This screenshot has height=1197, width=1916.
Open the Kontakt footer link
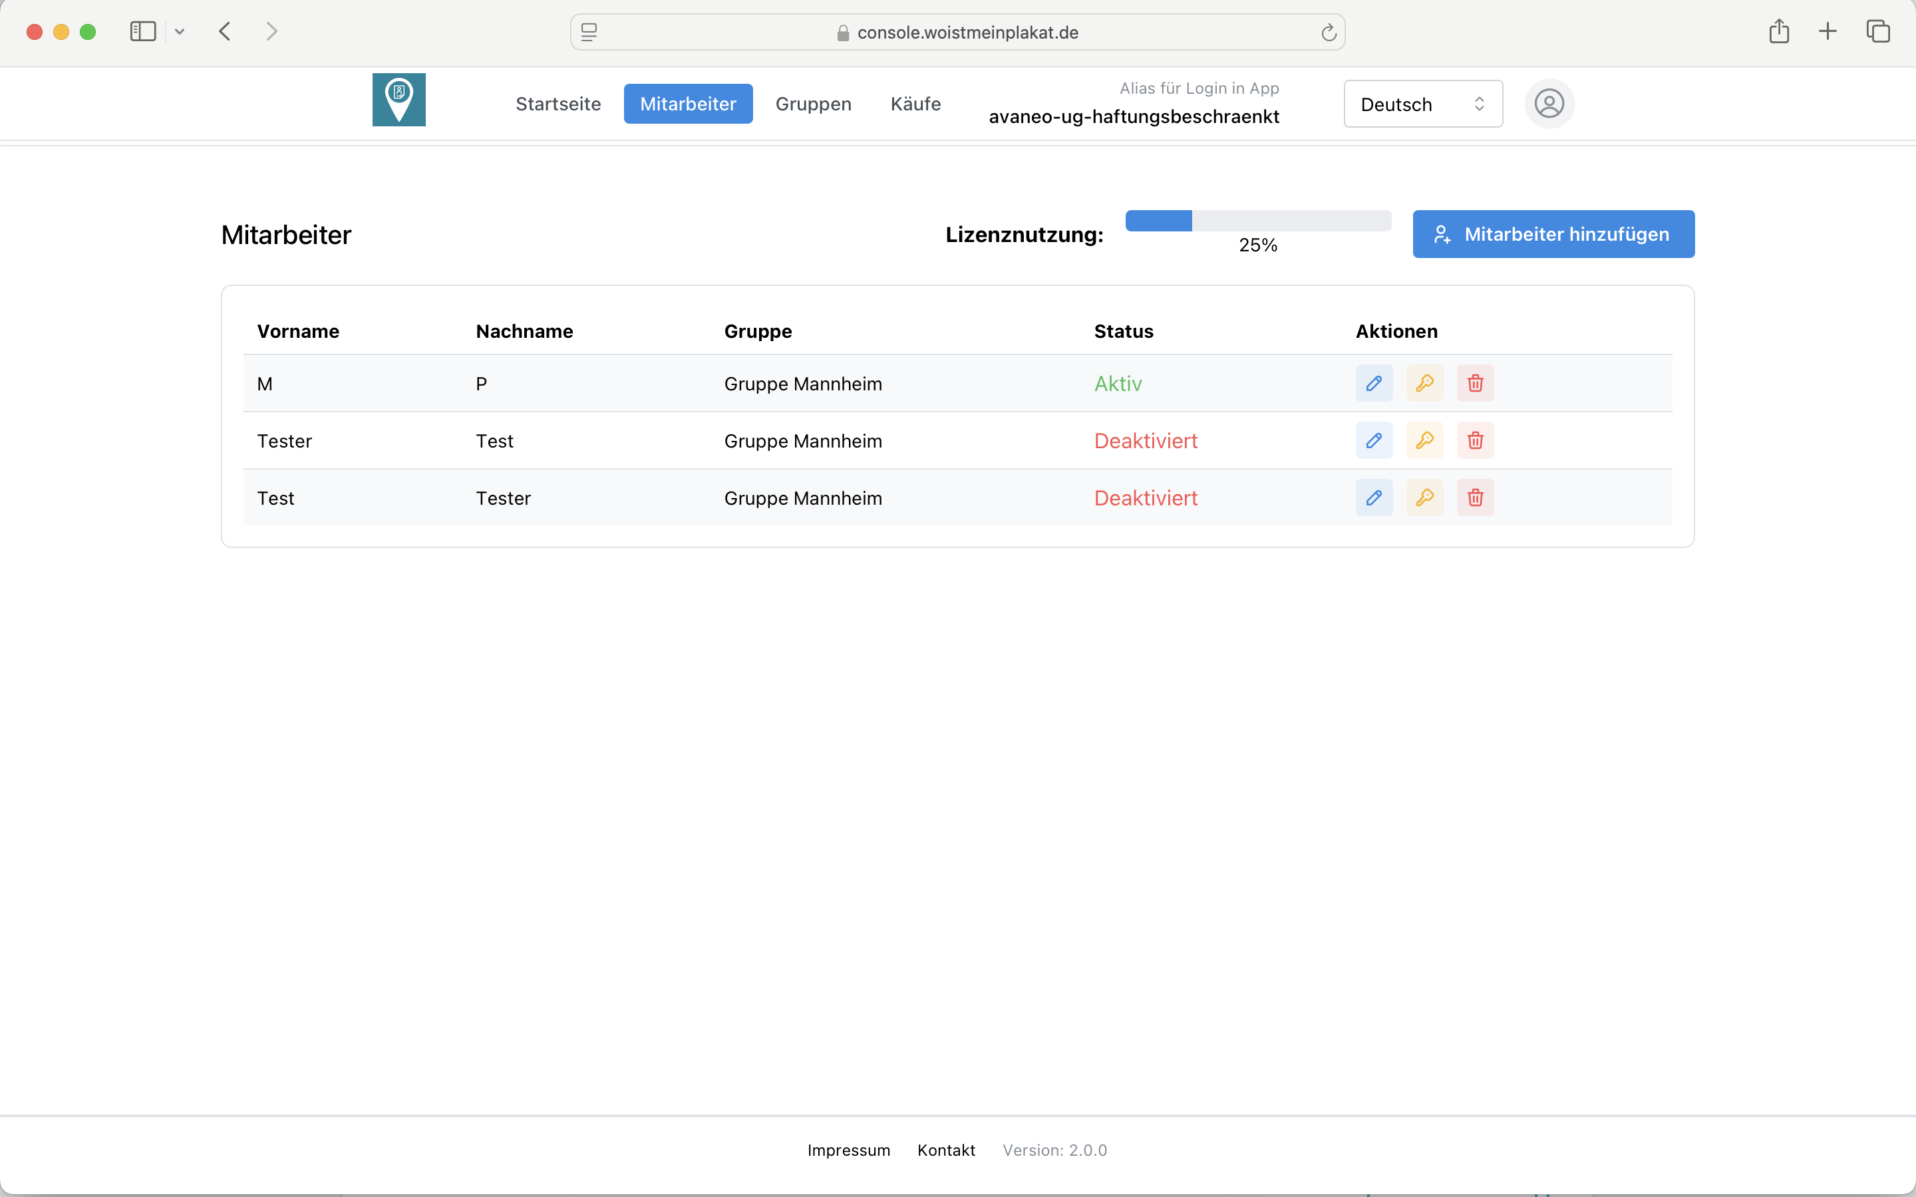(x=946, y=1150)
